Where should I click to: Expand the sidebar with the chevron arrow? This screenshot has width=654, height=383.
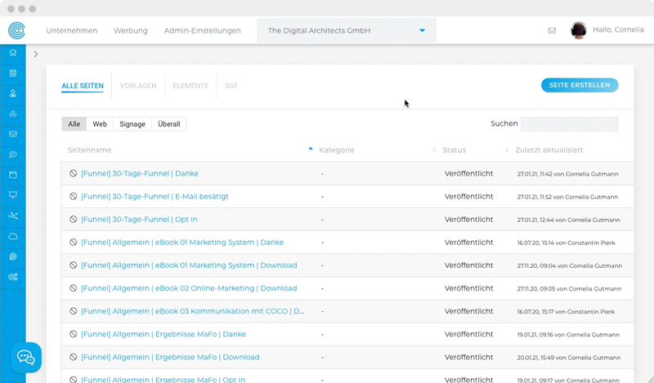36,55
